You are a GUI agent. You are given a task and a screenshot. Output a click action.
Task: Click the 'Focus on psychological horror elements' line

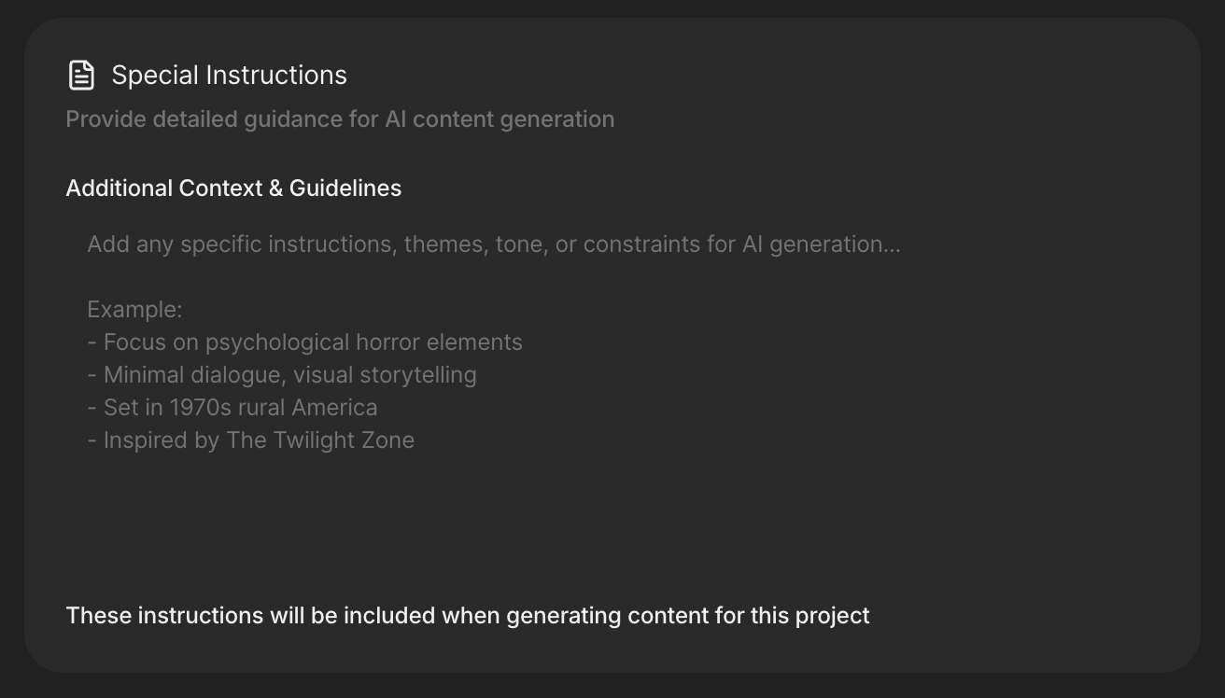(313, 342)
